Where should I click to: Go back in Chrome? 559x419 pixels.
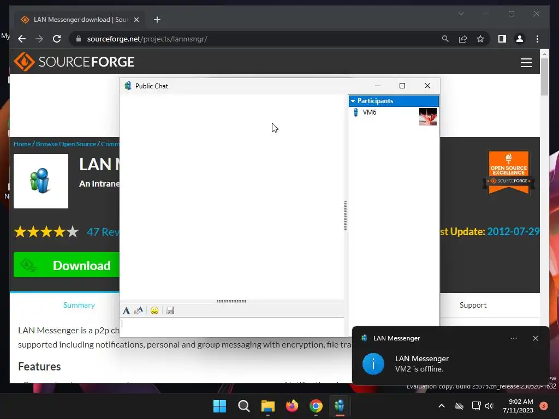click(22, 39)
